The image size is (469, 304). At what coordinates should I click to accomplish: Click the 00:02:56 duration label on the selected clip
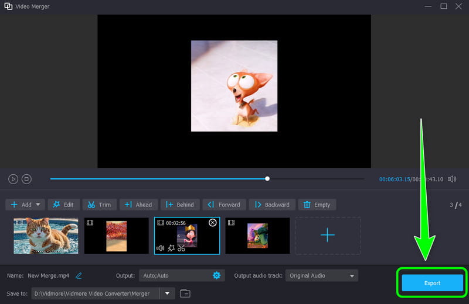click(176, 223)
